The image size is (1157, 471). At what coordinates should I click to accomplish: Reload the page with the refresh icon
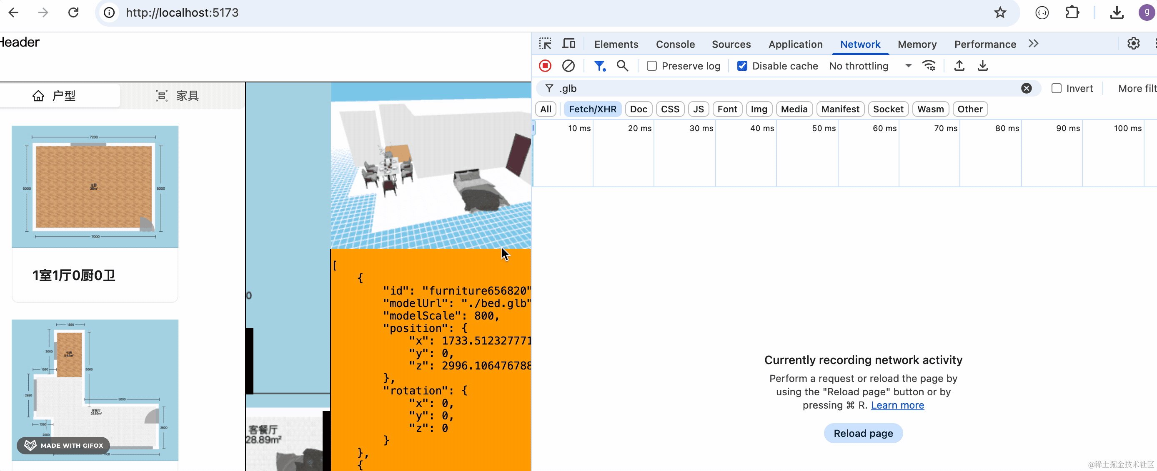pos(73,12)
